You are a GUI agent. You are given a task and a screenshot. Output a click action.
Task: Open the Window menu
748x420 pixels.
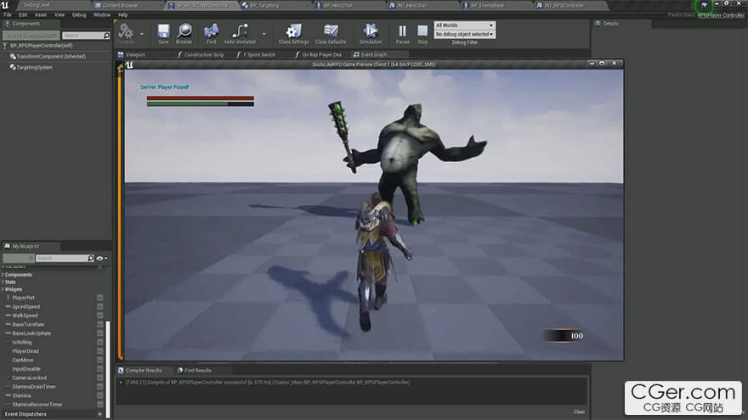(x=102, y=14)
